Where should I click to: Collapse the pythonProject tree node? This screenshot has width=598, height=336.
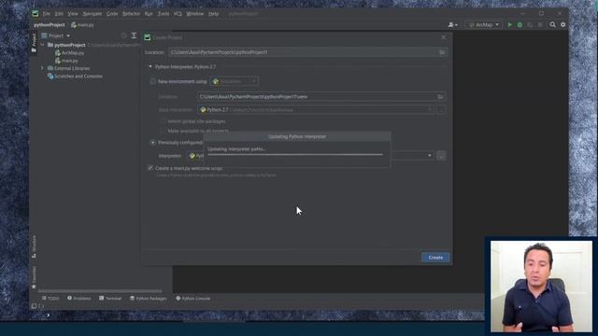(x=42, y=45)
